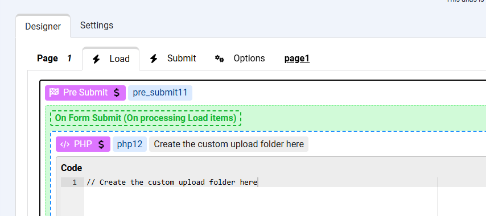Click the dollar sign on the PHP badge
The image size is (486, 216).
[101, 144]
